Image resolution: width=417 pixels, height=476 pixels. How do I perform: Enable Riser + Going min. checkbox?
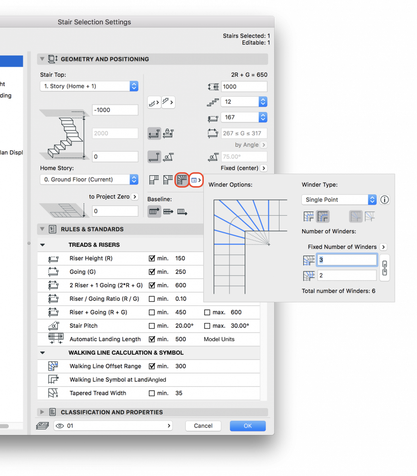(152, 313)
